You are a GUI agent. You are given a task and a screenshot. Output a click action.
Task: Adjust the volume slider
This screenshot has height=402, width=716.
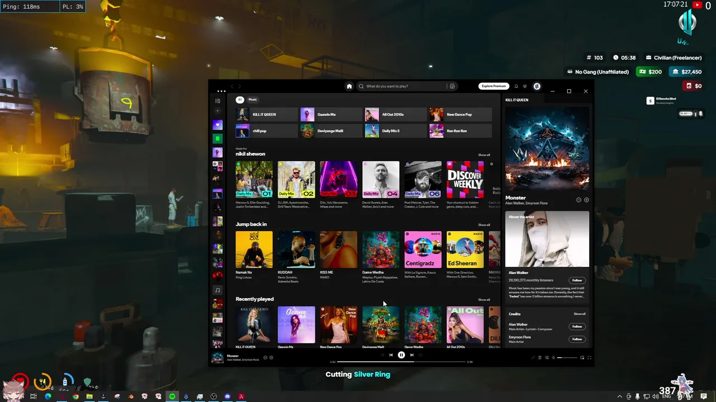pos(567,357)
